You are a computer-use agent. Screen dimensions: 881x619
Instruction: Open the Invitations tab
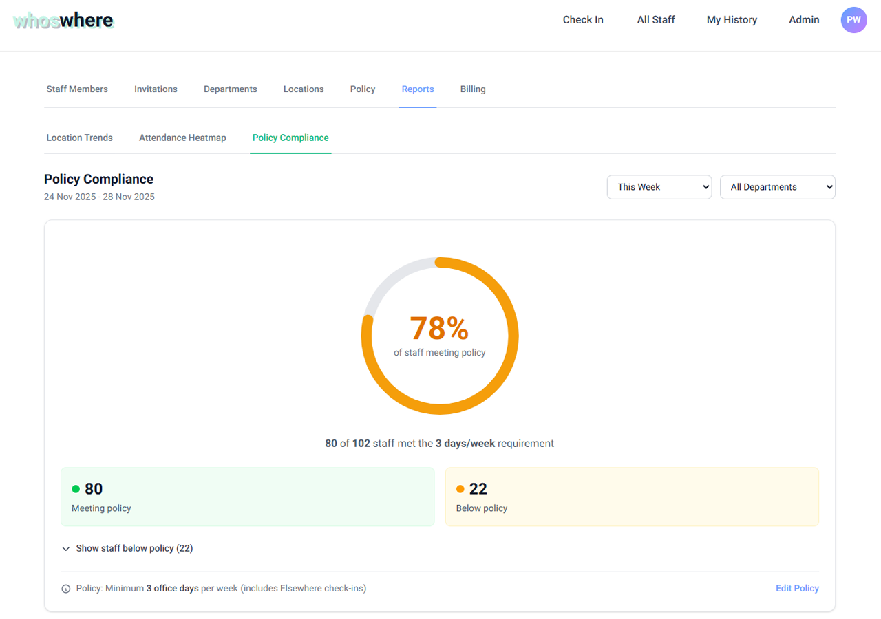[156, 89]
